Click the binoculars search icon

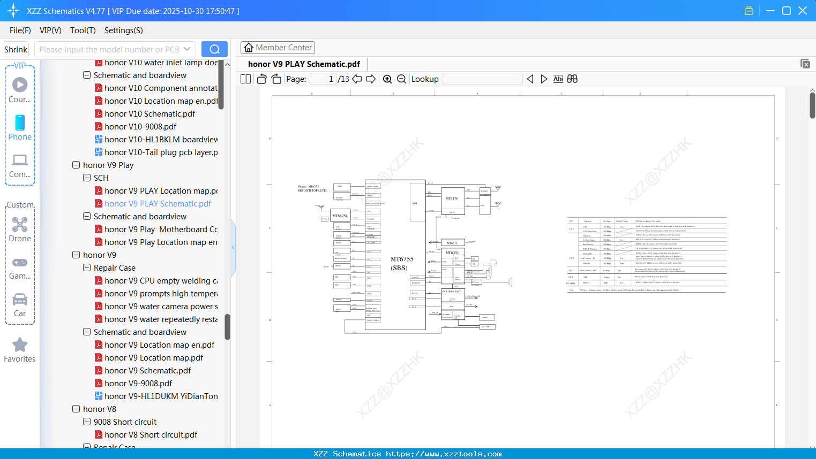(x=572, y=79)
